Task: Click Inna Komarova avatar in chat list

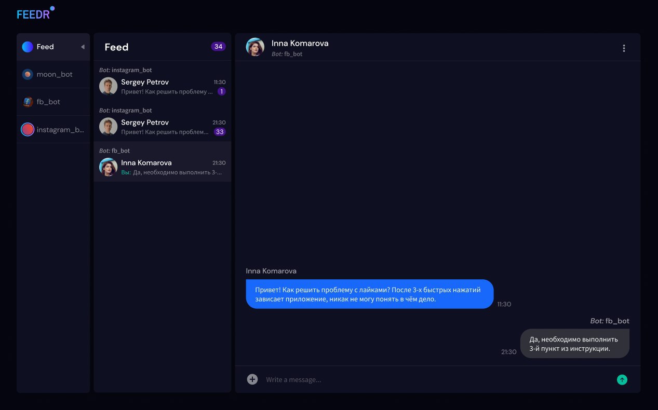Action: pos(108,167)
